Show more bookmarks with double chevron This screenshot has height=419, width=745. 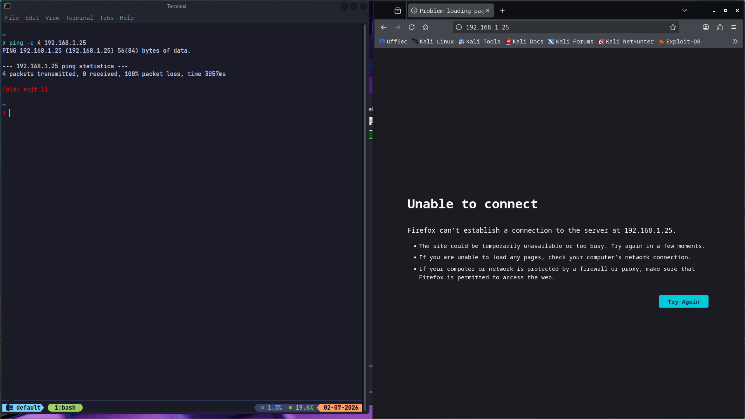pyautogui.click(x=735, y=42)
